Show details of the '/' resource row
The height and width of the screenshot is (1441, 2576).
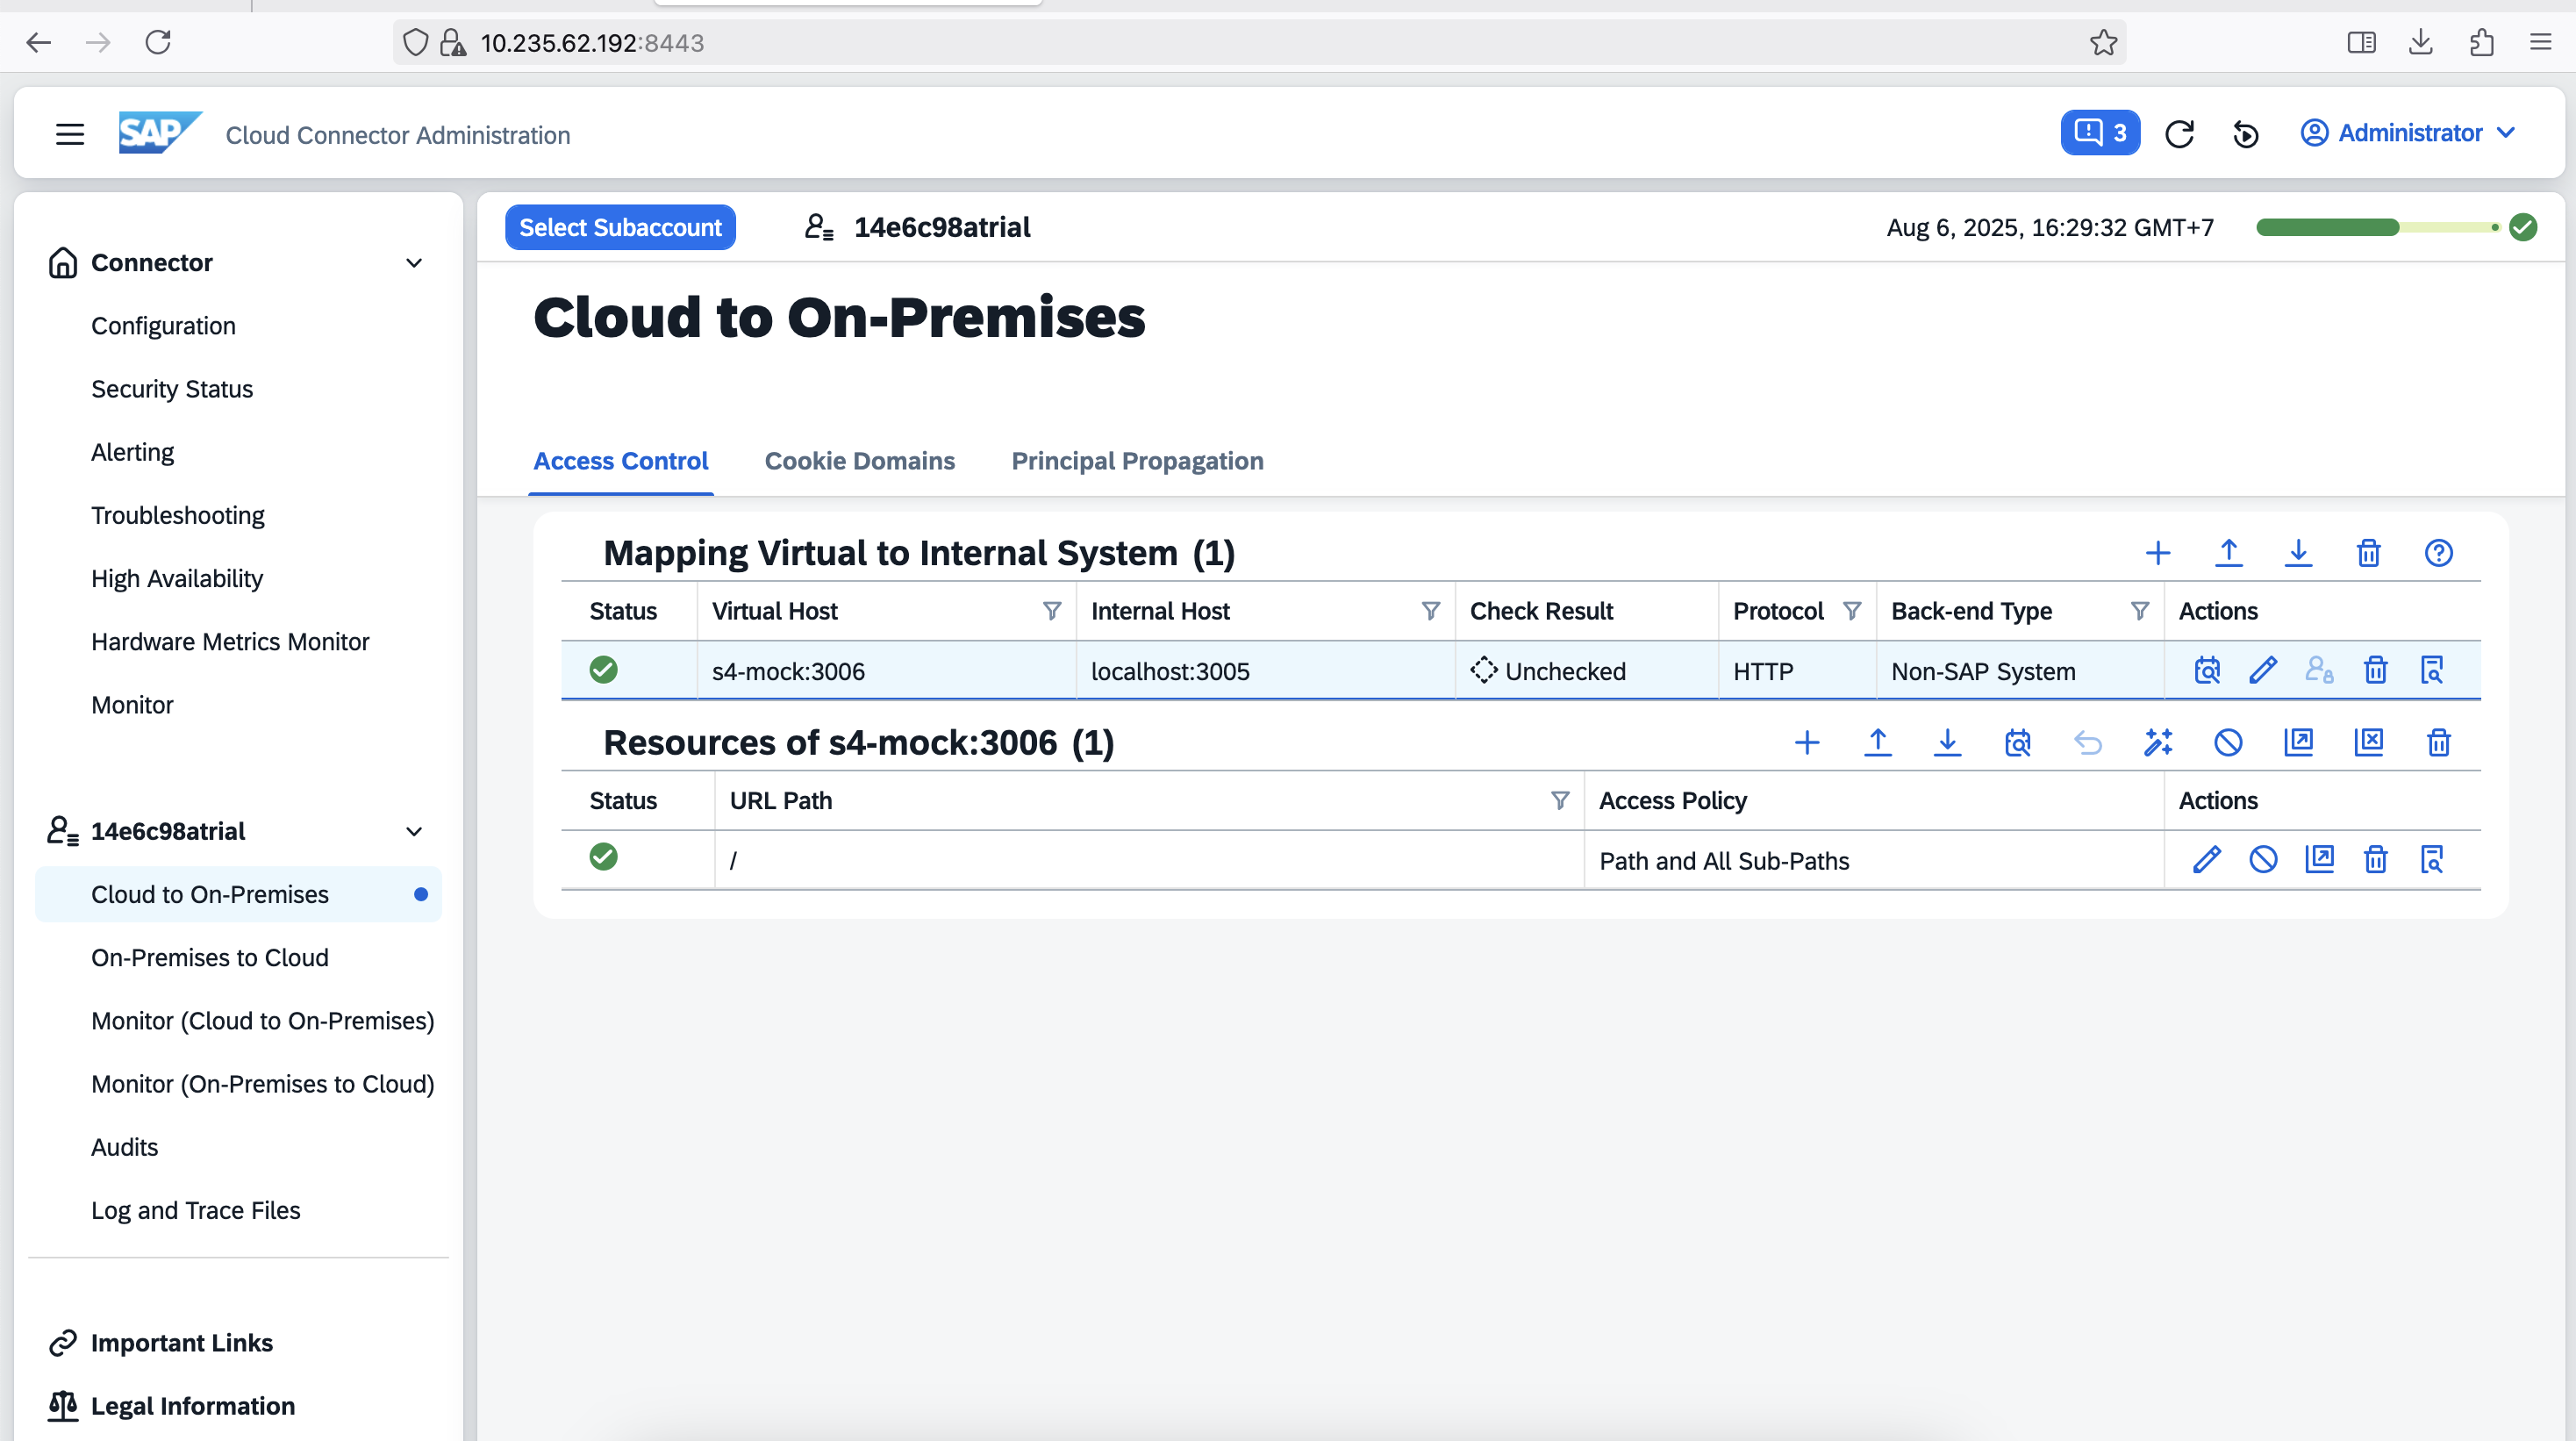tap(2431, 860)
